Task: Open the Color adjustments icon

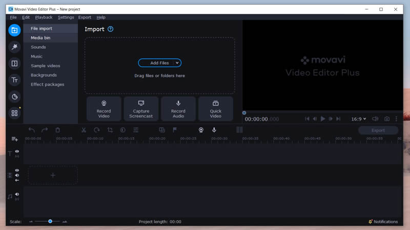Action: point(122,130)
